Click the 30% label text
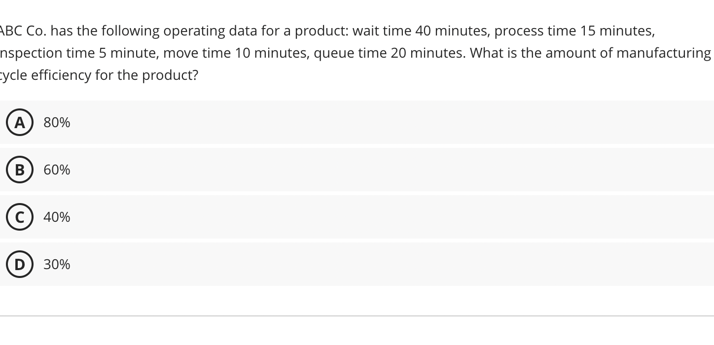Image resolution: width=714 pixels, height=345 pixels. (x=56, y=264)
